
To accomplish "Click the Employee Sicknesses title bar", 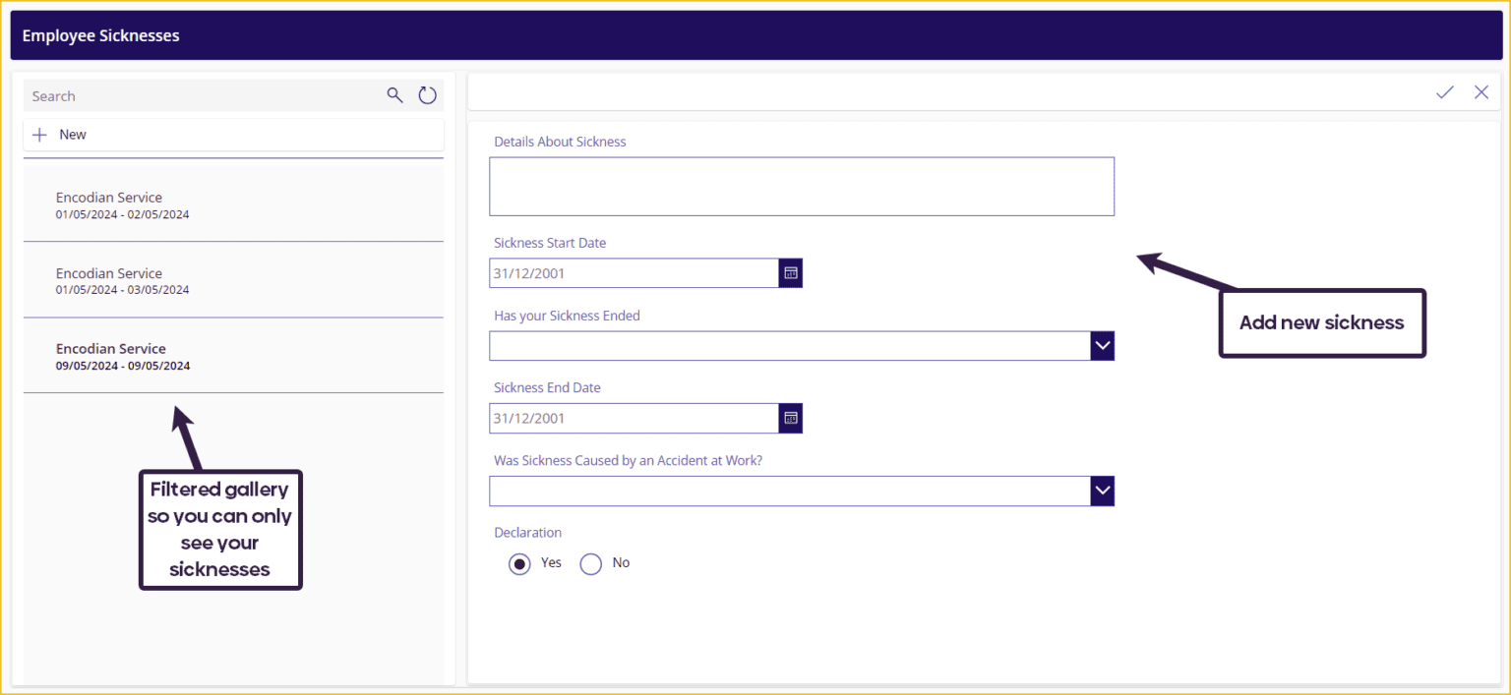I will tap(102, 34).
